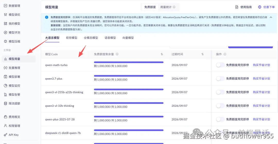Go to 我的模型 in sidebar
The height and width of the screenshot is (144, 278).
click(12, 24)
